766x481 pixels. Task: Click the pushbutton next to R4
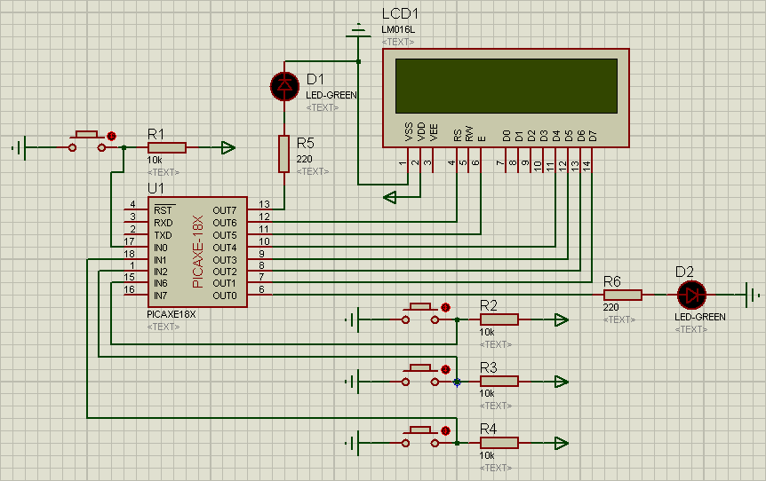pyautogui.click(x=420, y=438)
